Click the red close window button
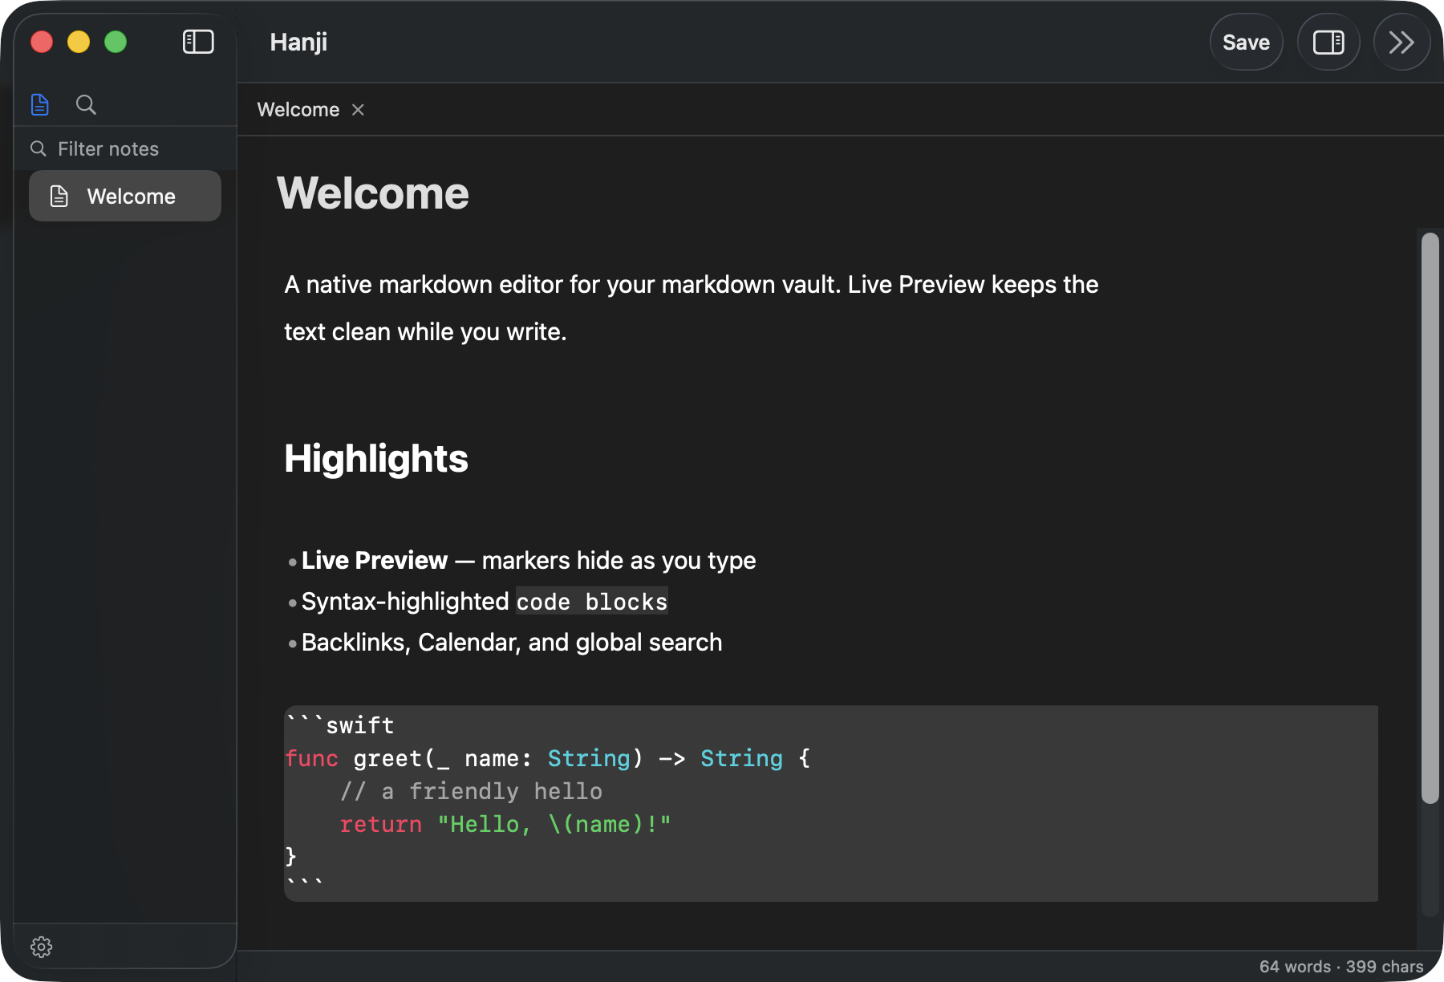 42,42
